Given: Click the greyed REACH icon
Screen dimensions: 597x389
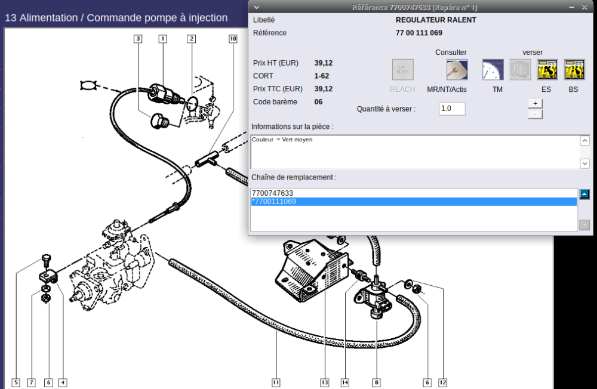Looking at the screenshot, I should pyautogui.click(x=402, y=70).
